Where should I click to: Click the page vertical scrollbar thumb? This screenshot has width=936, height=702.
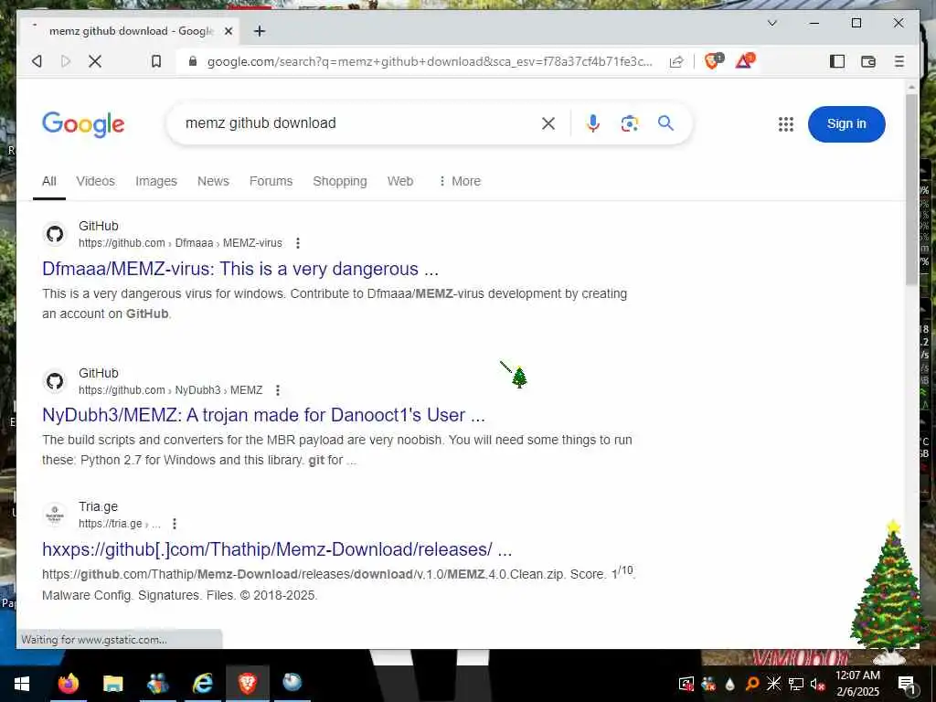click(x=911, y=188)
